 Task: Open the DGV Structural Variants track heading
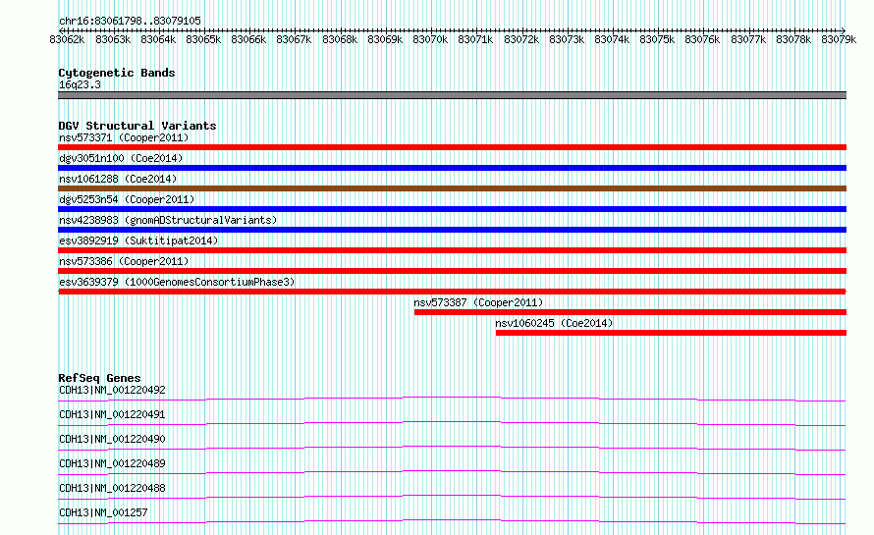[137, 126]
